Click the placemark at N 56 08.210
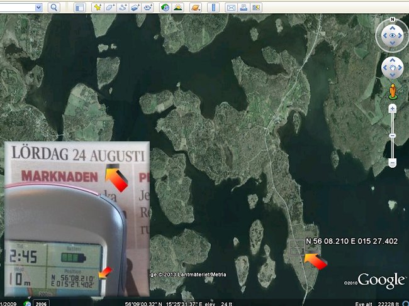Image resolution: width=409 pixels, height=306 pixels. pos(297,248)
